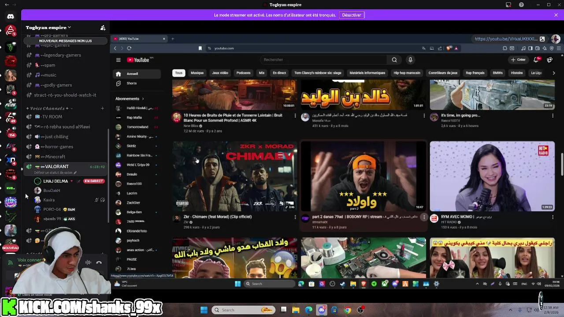Click user LHAJ DELMA streaming EN DIRECT
564x317 pixels.
pyautogui.click(x=70, y=181)
